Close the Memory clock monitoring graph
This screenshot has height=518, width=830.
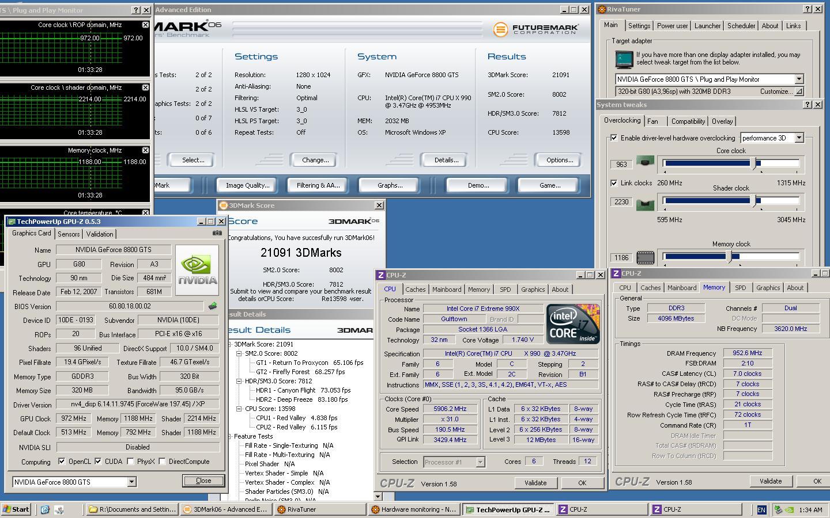point(145,150)
